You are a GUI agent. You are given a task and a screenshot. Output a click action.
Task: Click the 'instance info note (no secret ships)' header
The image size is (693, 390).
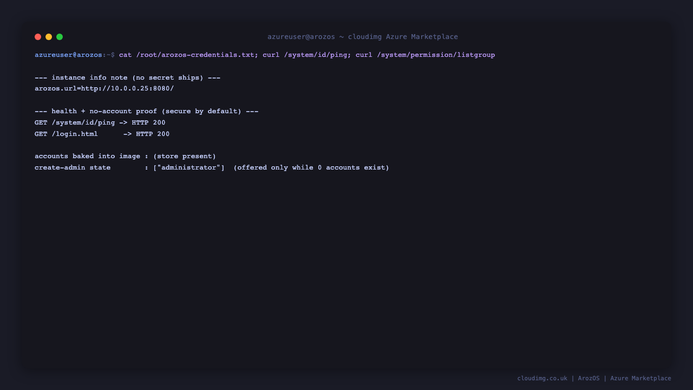tap(127, 77)
